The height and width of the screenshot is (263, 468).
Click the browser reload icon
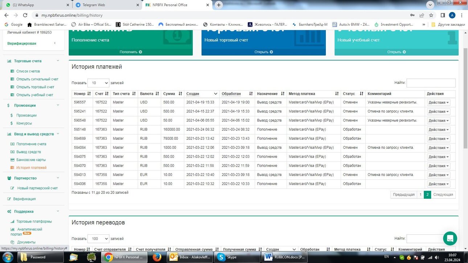pos(25,15)
